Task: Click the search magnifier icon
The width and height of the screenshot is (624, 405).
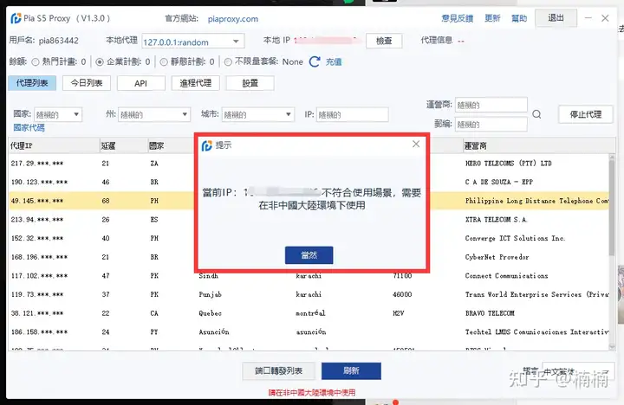Action: [x=536, y=114]
